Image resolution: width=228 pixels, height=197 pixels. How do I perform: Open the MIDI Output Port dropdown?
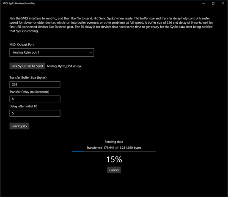[x=52, y=52]
